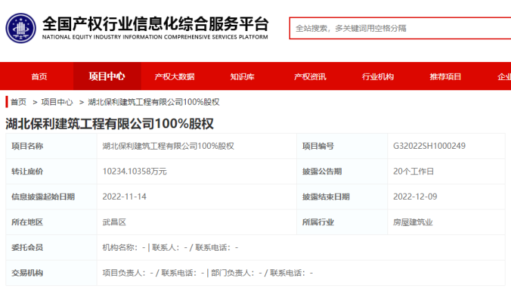Click breadcrumb 湖北保利建筑工程有限公司100%股权
This screenshot has width=511, height=288.
[153, 102]
